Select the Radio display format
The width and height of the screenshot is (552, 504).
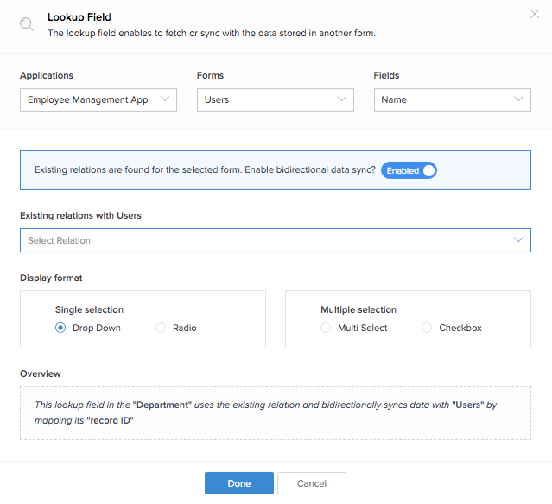pyautogui.click(x=161, y=328)
